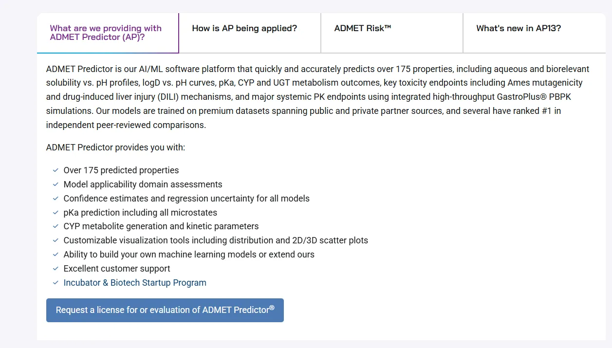Open the ADMET Risk™ tab
Image resolution: width=612 pixels, height=348 pixels.
(x=392, y=33)
